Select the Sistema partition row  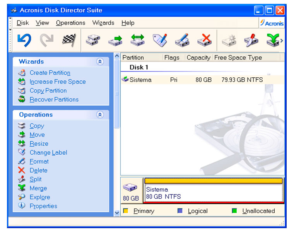202,80
